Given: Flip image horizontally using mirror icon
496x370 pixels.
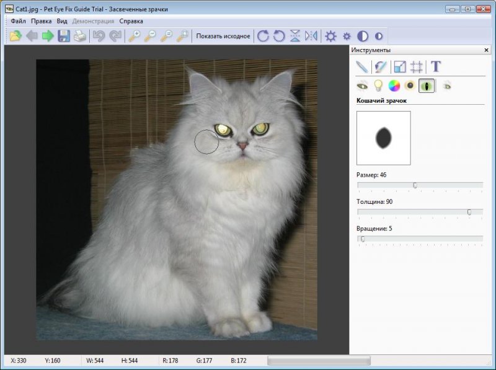Looking at the screenshot, I should point(311,36).
